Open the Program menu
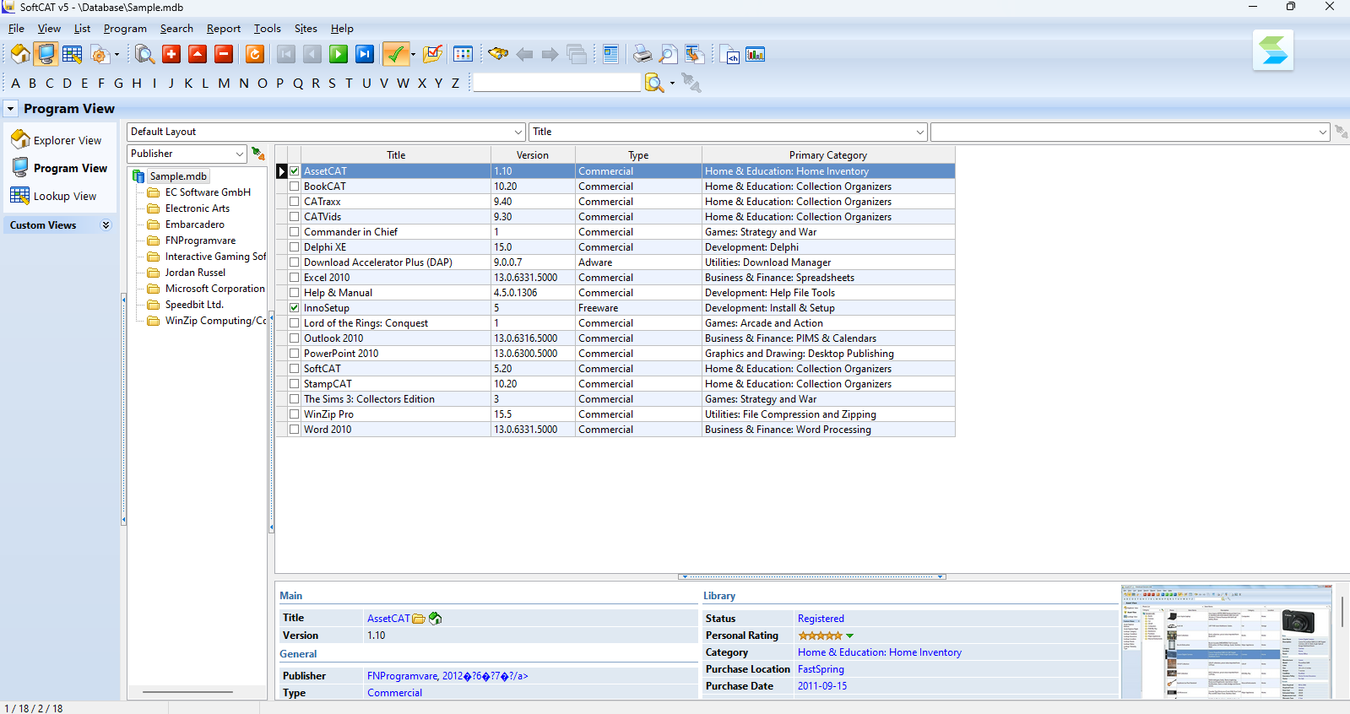 click(125, 29)
